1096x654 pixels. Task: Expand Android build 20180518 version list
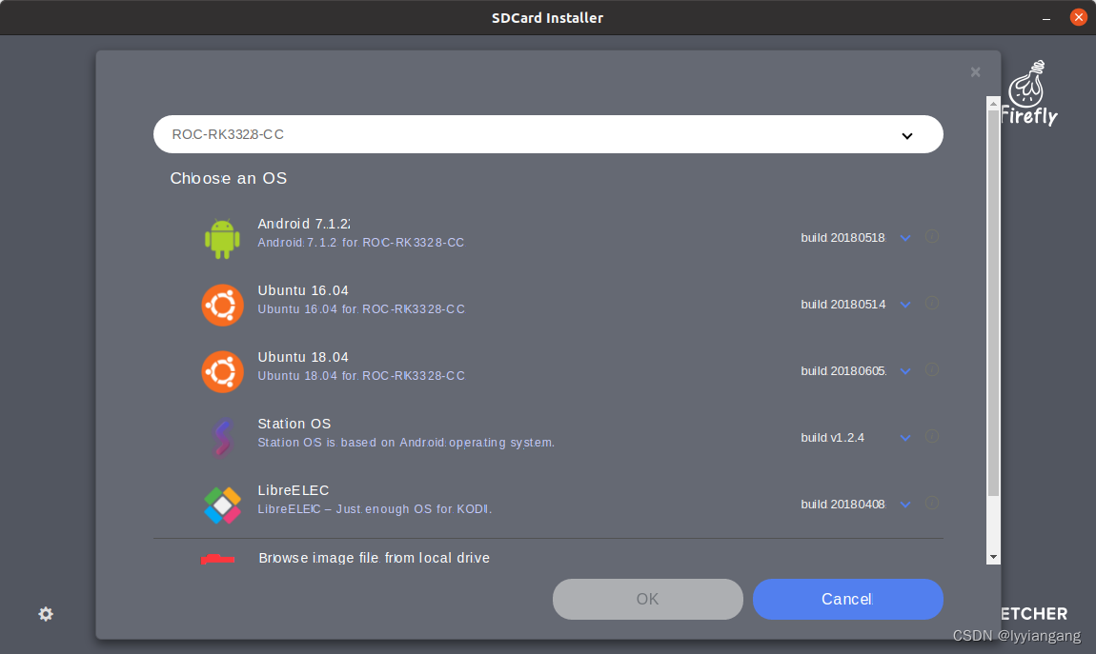click(905, 238)
